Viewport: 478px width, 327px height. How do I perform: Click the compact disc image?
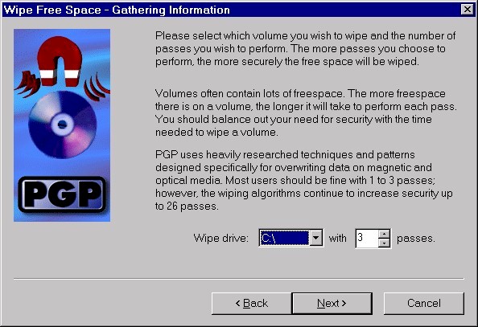(63, 125)
